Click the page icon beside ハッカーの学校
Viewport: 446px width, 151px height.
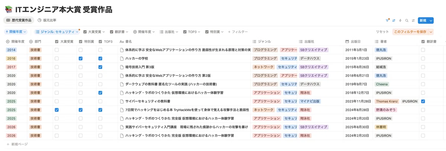(122, 59)
